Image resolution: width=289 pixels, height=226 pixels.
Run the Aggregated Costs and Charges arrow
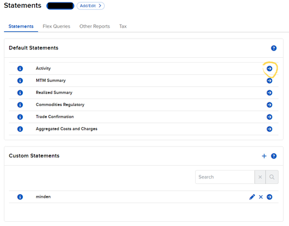tap(269, 129)
